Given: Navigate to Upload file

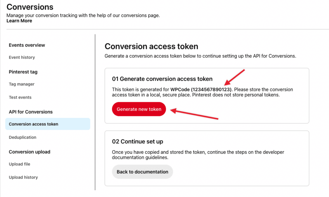Looking at the screenshot, I should (20, 164).
